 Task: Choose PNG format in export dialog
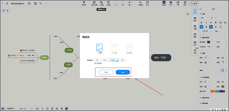pyautogui.click(x=104, y=60)
